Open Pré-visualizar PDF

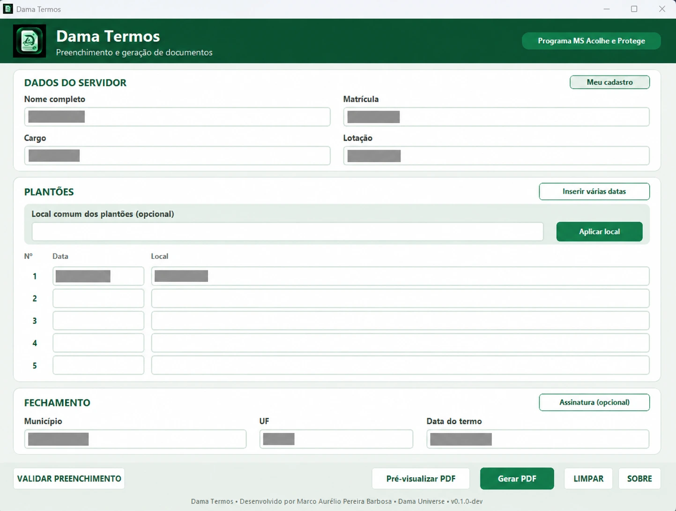[x=421, y=479]
